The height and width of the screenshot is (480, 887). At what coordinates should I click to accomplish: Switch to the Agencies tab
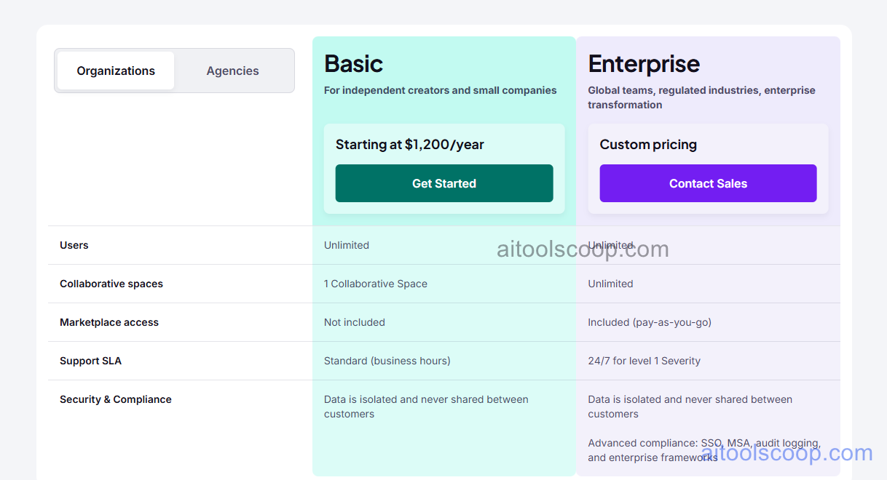point(233,71)
